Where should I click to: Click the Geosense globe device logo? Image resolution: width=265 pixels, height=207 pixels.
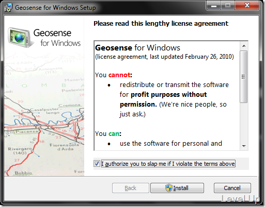(x=19, y=37)
